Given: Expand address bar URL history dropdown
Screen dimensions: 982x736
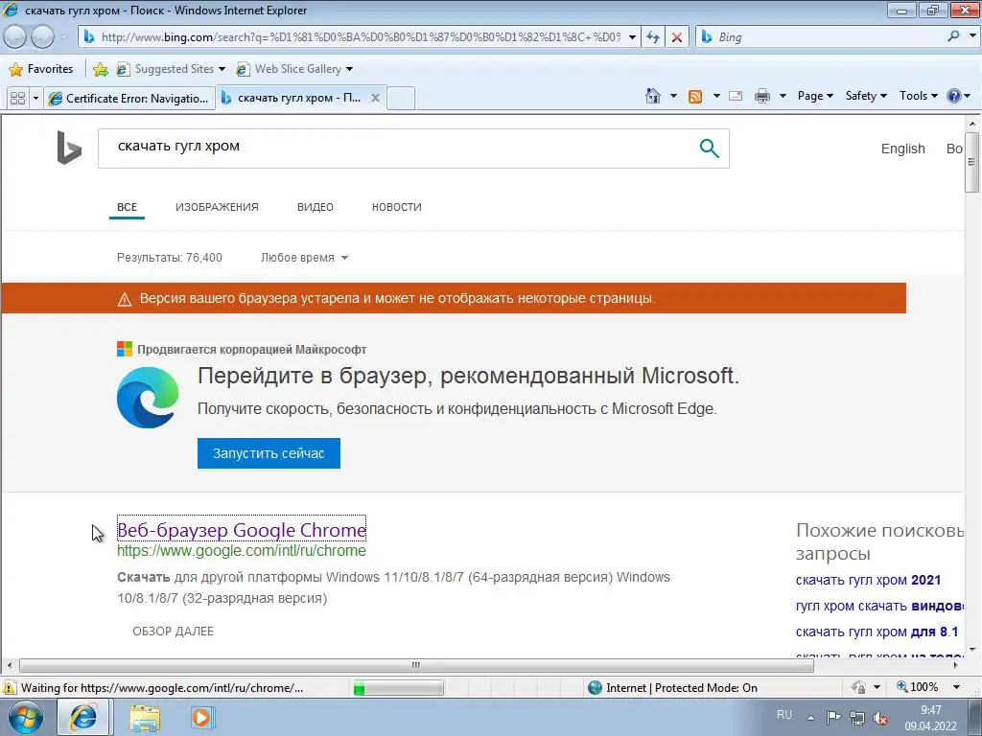Looking at the screenshot, I should point(632,37).
